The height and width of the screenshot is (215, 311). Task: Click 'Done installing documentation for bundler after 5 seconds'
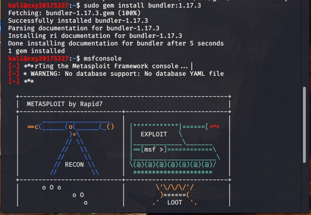pyautogui.click(x=116, y=43)
